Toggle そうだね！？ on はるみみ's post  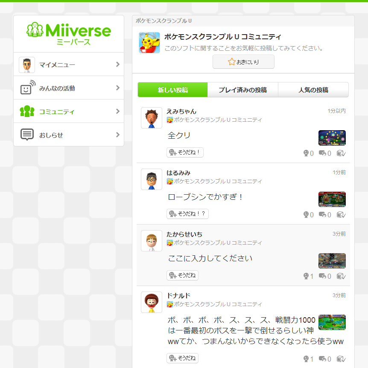[x=187, y=214]
